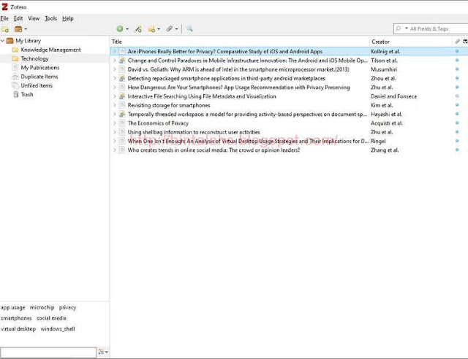Expand the 'Change and Control Paradoxes' item

(x=115, y=60)
